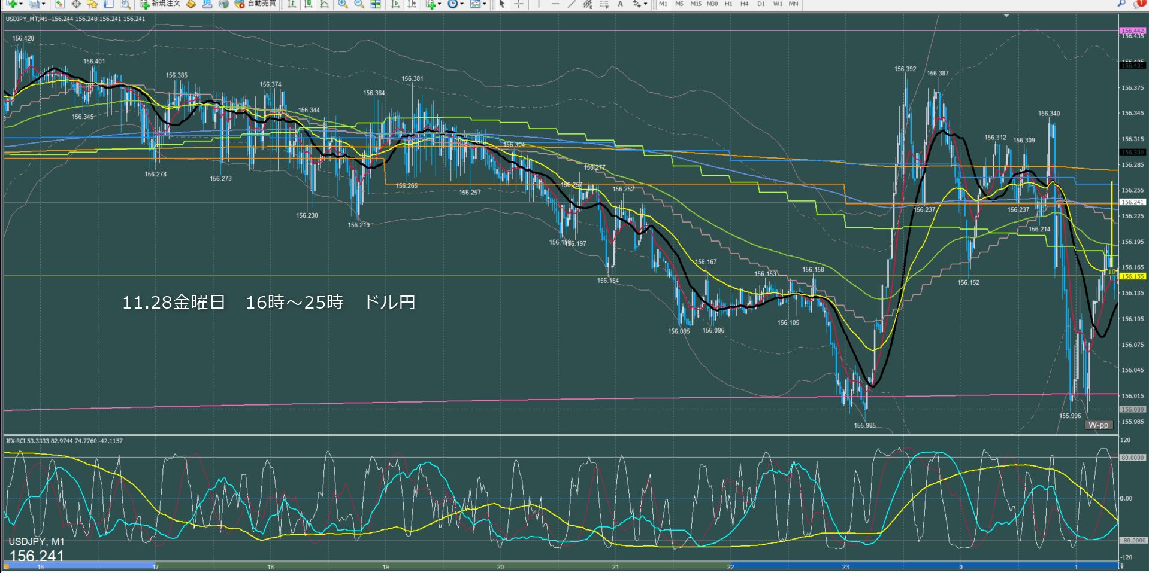
Task: Click the Zoom Out magnifier icon
Action: tap(359, 4)
